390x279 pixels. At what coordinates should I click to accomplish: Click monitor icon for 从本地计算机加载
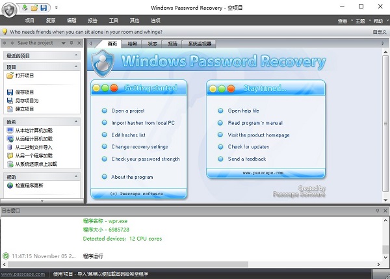10,131
